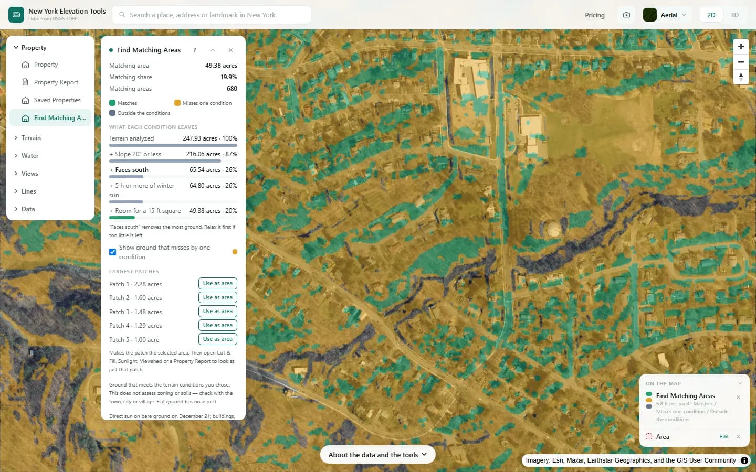Expand the Data section
Image resolution: width=756 pixels, height=472 pixels.
coord(50,209)
